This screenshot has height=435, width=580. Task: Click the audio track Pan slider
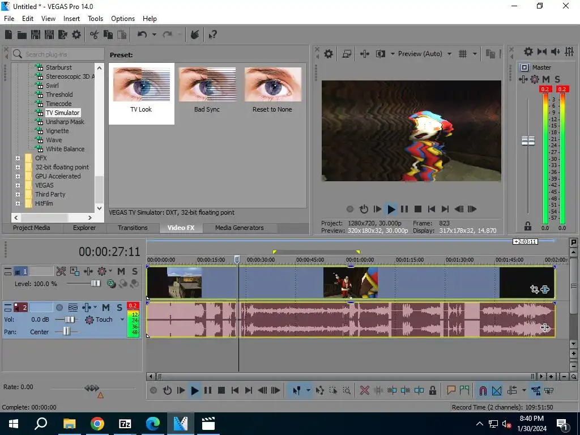(66, 331)
